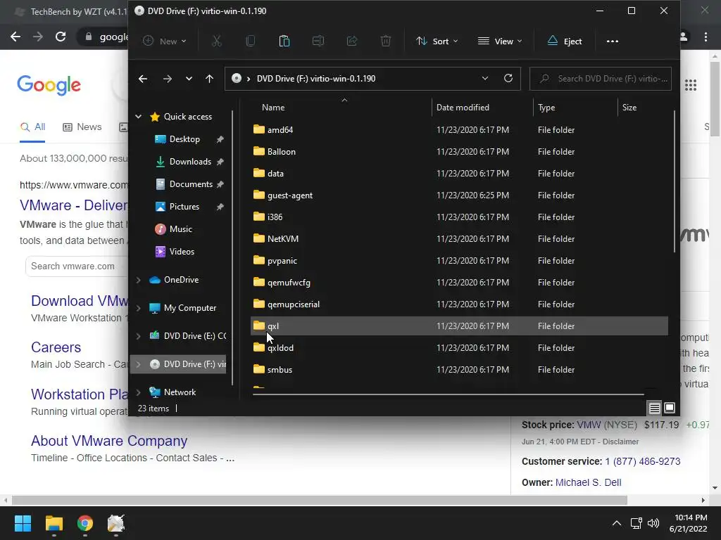Click the Rename icon in the toolbar
721x540 pixels.
pos(318,41)
